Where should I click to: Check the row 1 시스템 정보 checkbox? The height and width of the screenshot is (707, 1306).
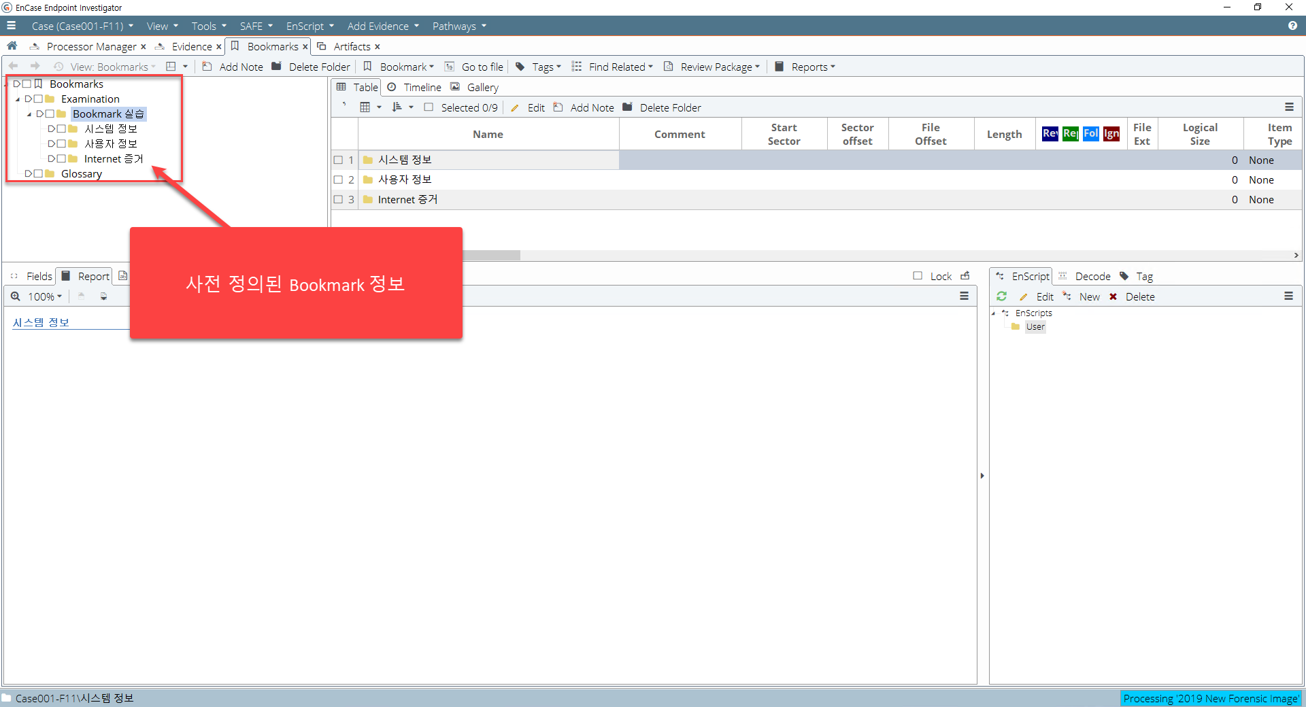pos(338,160)
